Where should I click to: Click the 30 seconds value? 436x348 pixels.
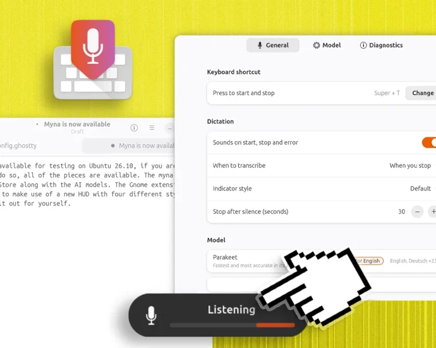[x=401, y=211]
